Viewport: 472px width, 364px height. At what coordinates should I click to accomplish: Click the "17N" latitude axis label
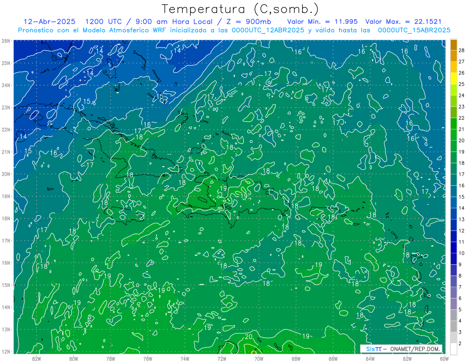point(6,240)
